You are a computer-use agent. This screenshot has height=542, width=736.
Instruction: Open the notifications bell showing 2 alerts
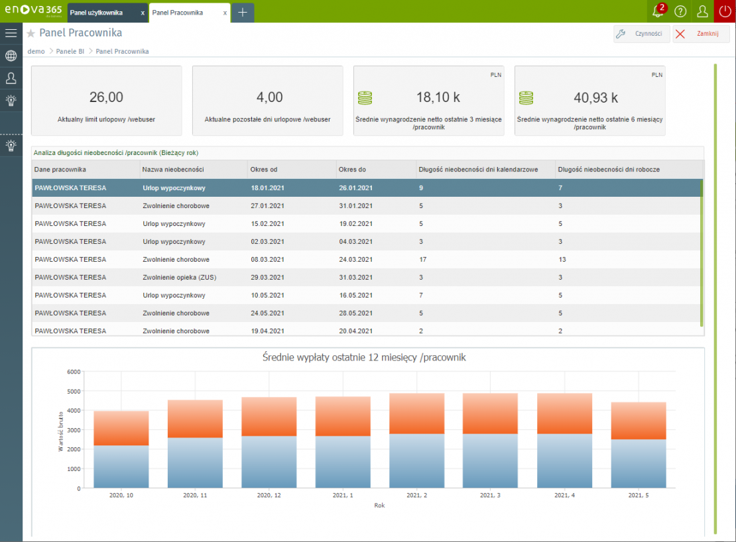tap(656, 12)
